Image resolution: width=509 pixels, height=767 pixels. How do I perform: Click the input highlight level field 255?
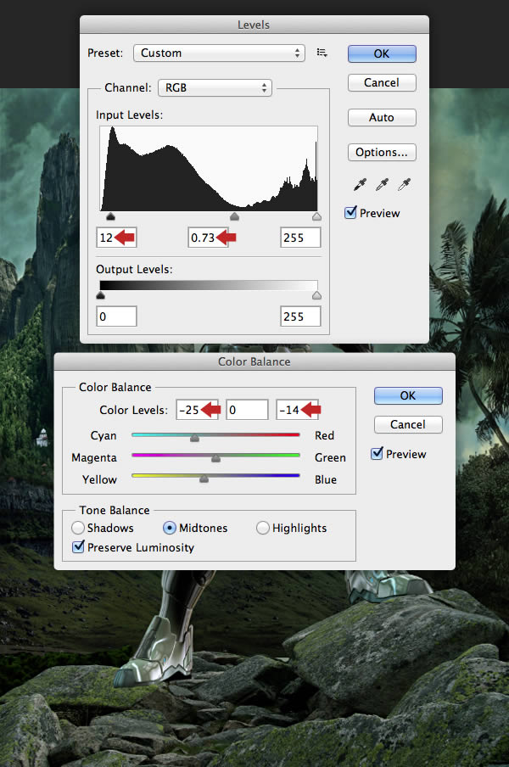(x=300, y=238)
